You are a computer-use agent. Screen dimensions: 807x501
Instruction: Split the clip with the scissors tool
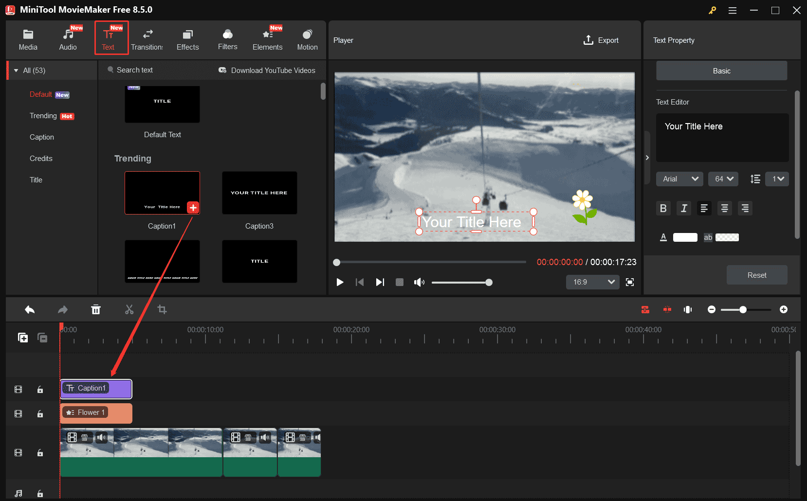pyautogui.click(x=129, y=309)
